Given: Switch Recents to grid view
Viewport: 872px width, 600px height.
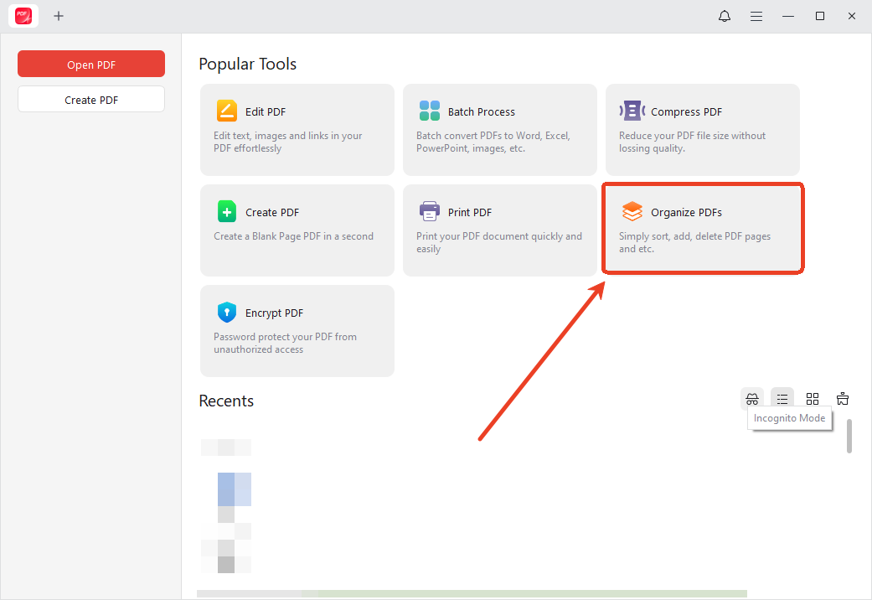Looking at the screenshot, I should pyautogui.click(x=813, y=398).
